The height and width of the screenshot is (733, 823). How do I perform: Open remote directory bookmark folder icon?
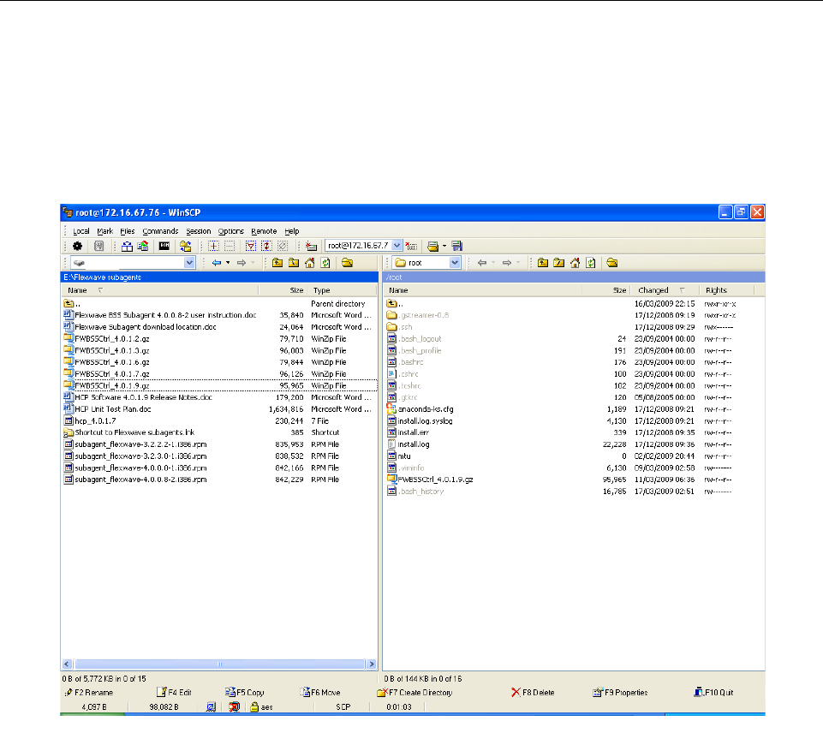pyautogui.click(x=612, y=263)
